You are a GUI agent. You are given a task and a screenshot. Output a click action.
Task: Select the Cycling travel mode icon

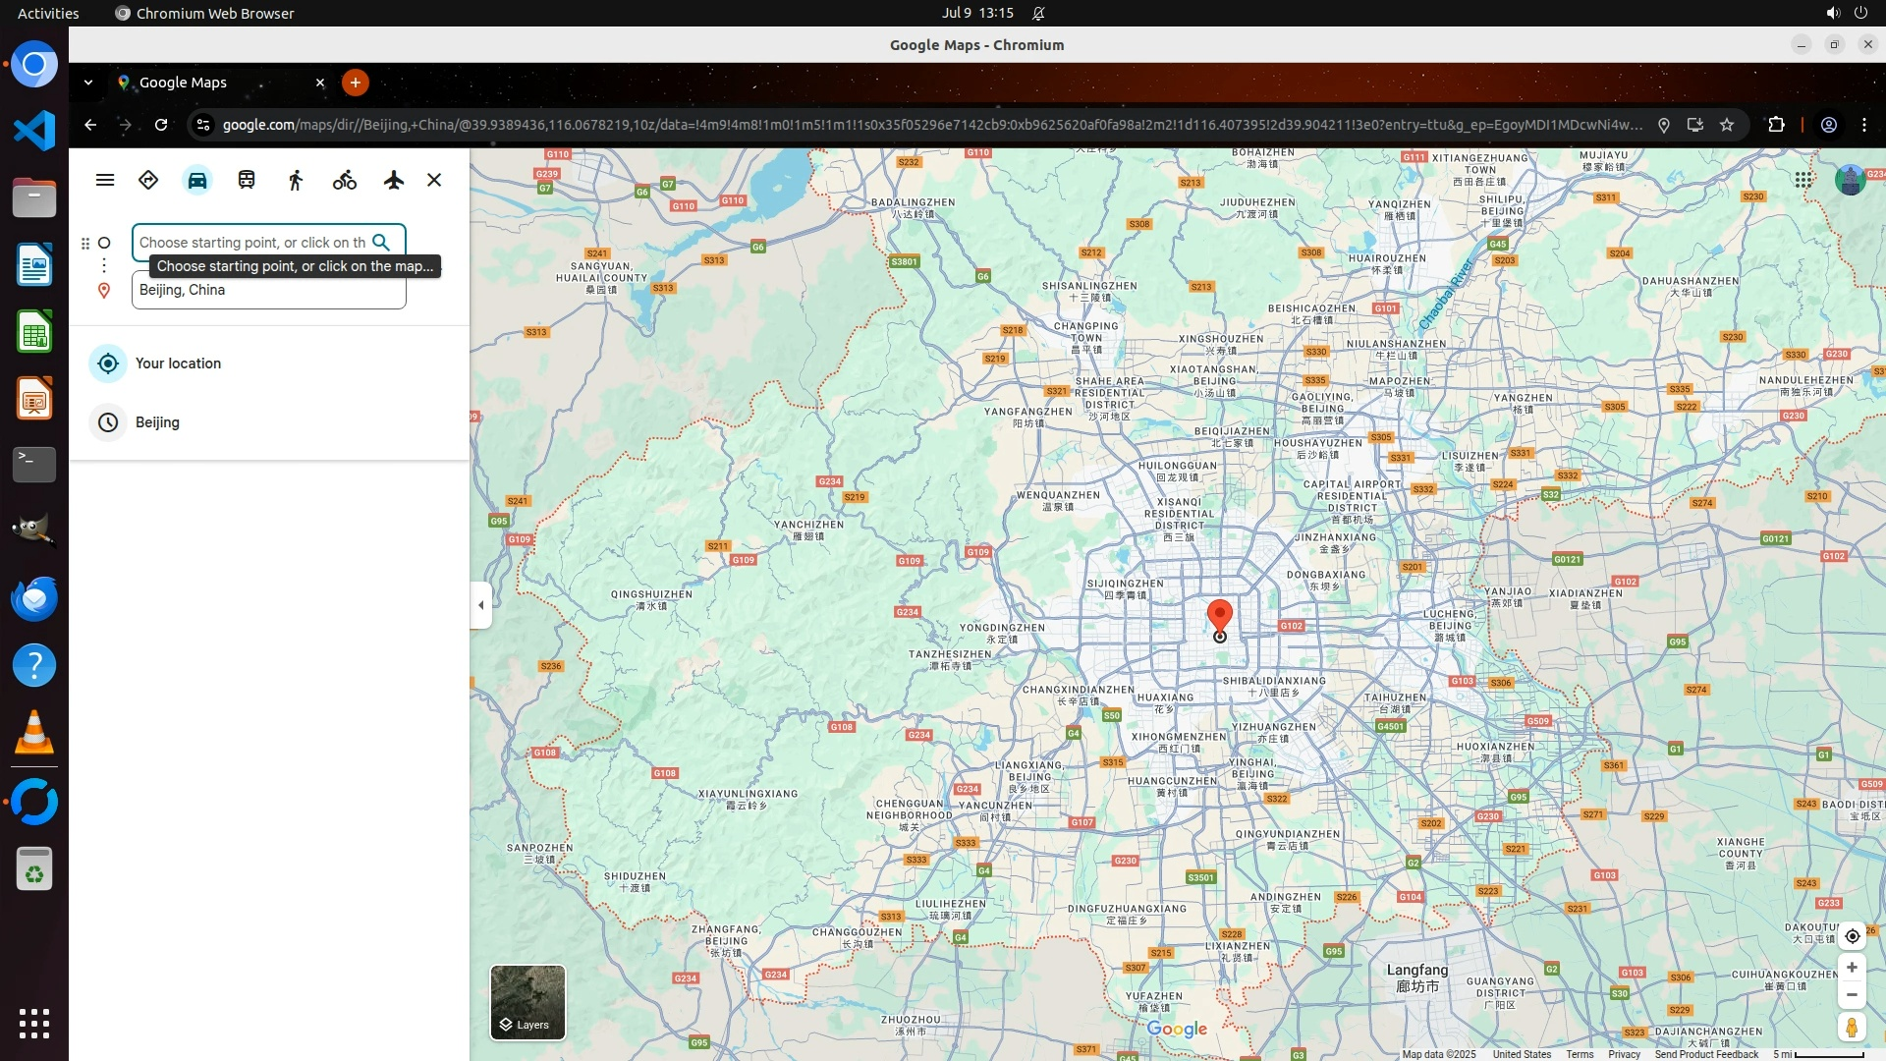[x=344, y=180]
